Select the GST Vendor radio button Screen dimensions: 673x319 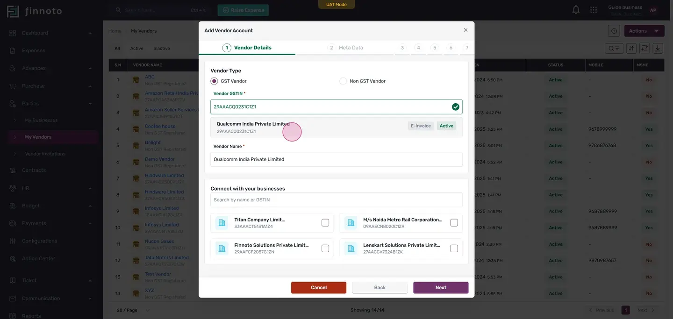point(214,81)
